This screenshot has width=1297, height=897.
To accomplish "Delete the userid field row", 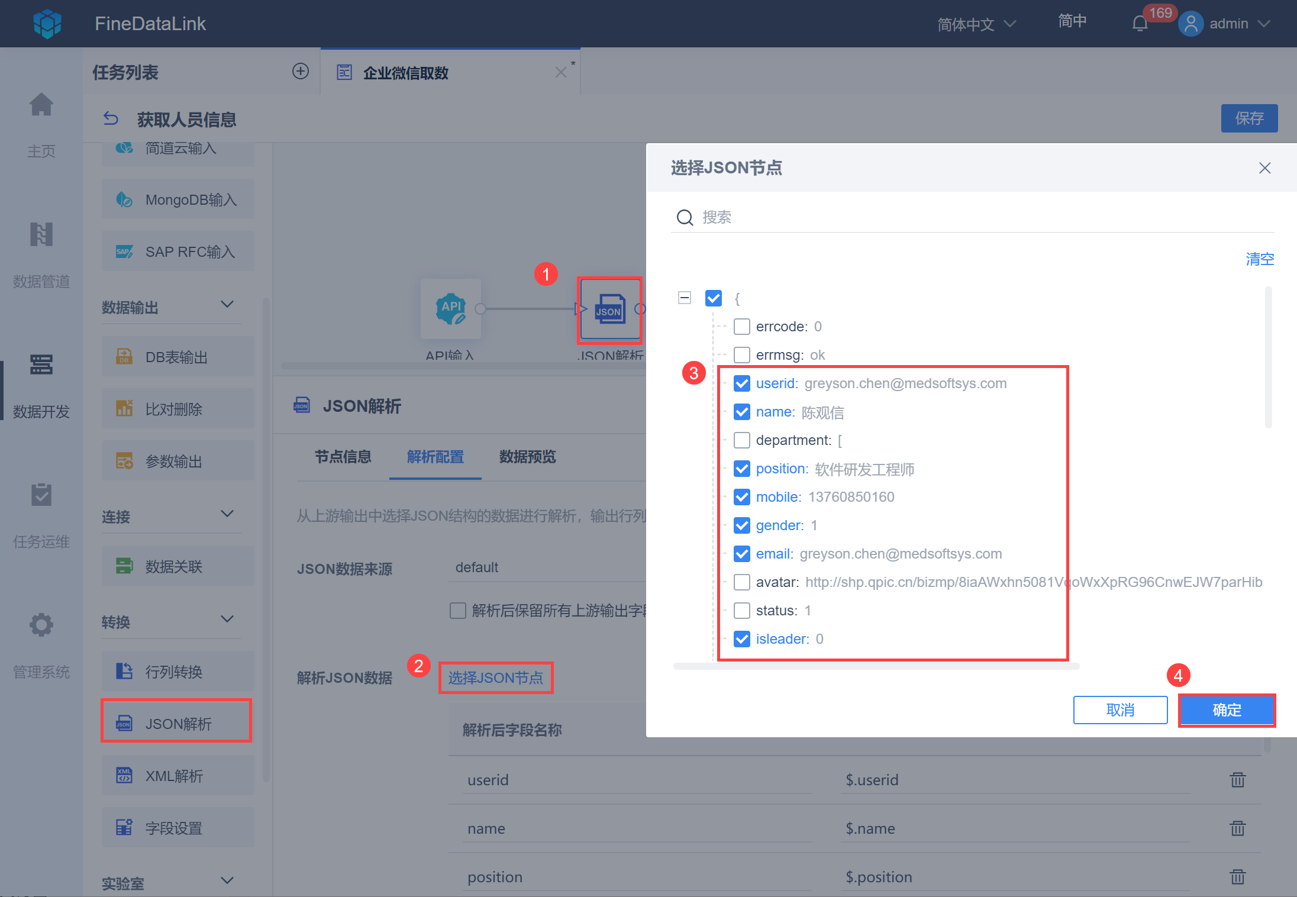I will point(1237,780).
